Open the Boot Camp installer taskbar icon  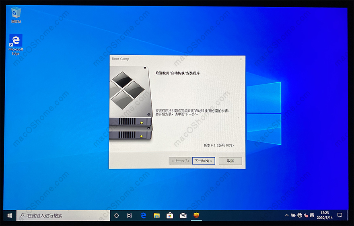[x=197, y=216]
